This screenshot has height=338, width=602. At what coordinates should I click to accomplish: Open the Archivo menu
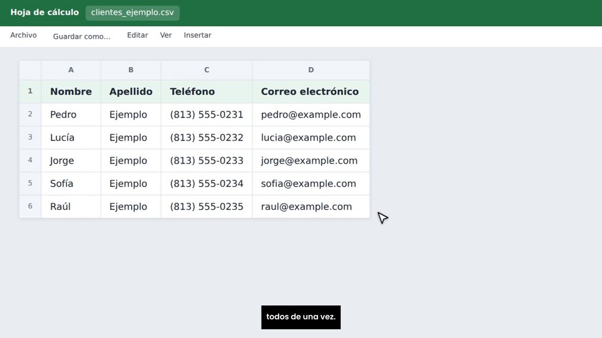point(24,36)
